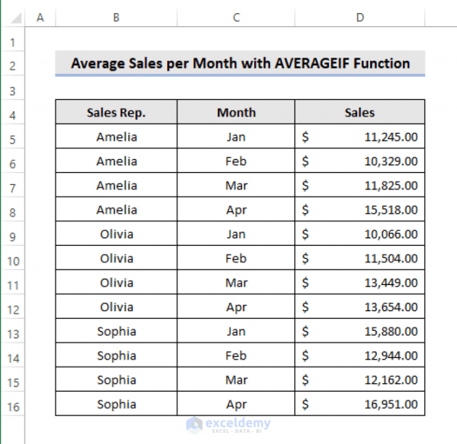Click the Month header cell

236,112
